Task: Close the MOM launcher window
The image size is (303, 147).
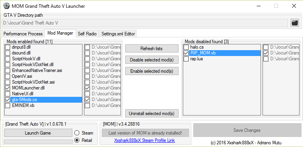Action: point(294,6)
